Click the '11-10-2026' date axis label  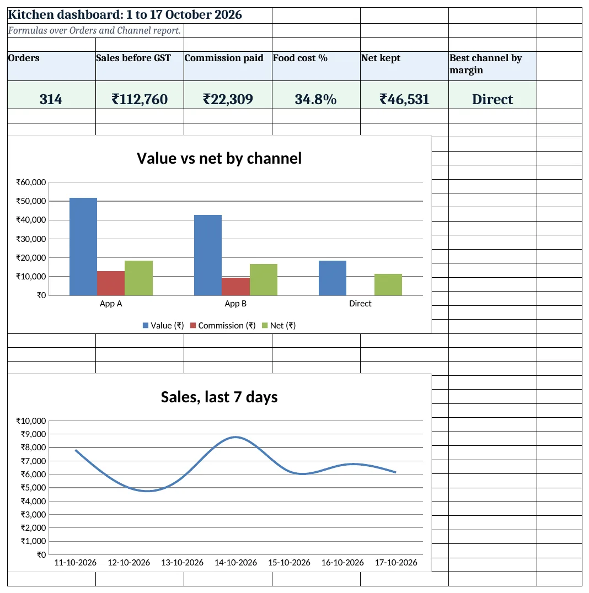pyautogui.click(x=76, y=563)
